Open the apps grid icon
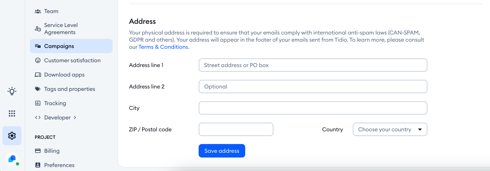This screenshot has width=490, height=171. 12,113
